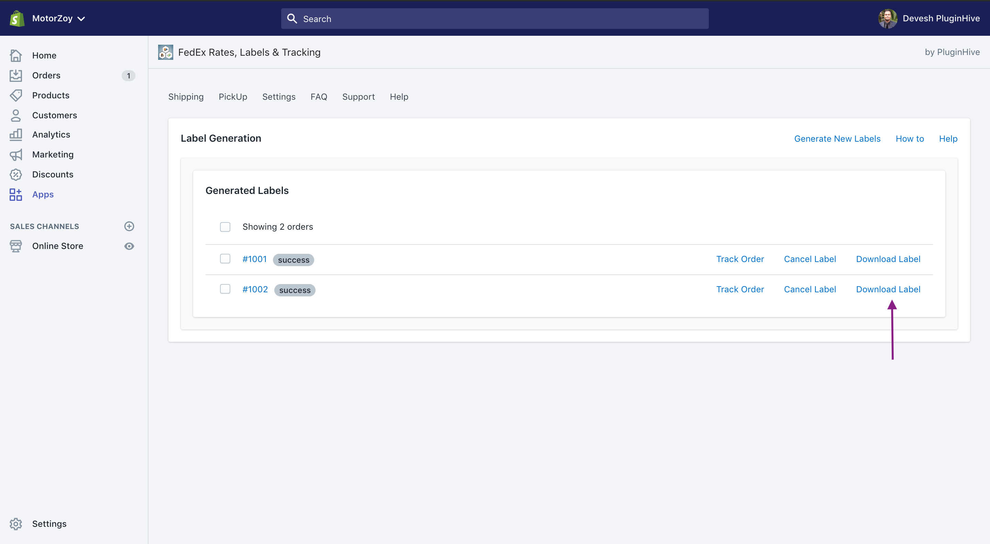Click the Analytics icon in sidebar
The height and width of the screenshot is (544, 990).
pos(18,135)
